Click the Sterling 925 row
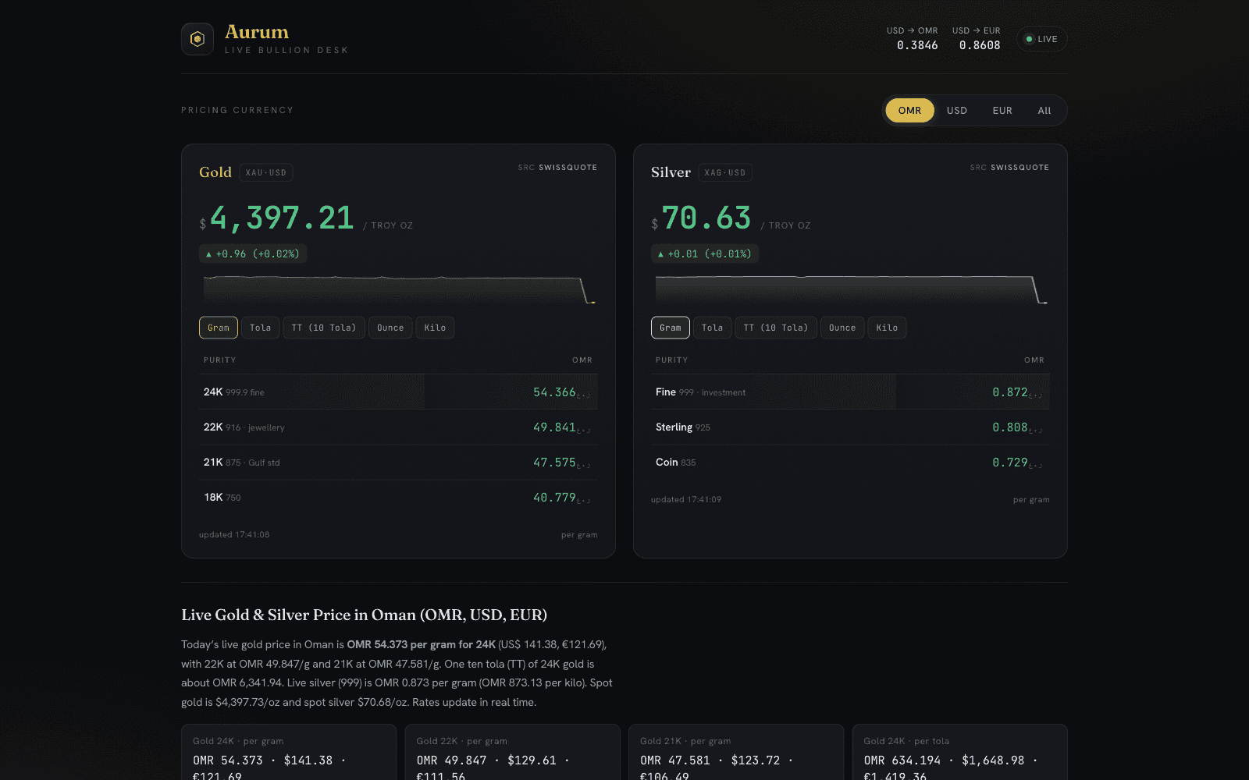The width and height of the screenshot is (1249, 780). 850,427
